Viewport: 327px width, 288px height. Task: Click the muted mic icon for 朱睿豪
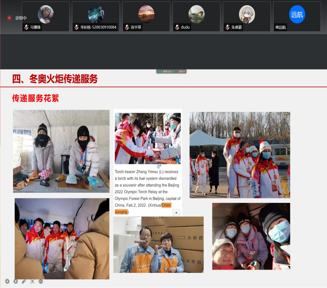pos(227,27)
